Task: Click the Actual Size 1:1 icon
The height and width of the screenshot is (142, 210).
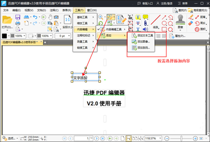Action: point(68,20)
